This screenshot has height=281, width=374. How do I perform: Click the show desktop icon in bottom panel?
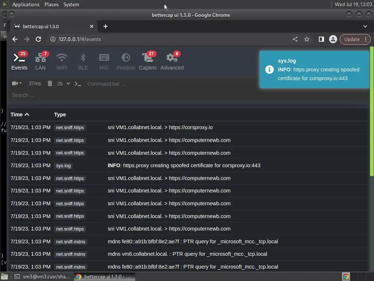tap(4, 277)
